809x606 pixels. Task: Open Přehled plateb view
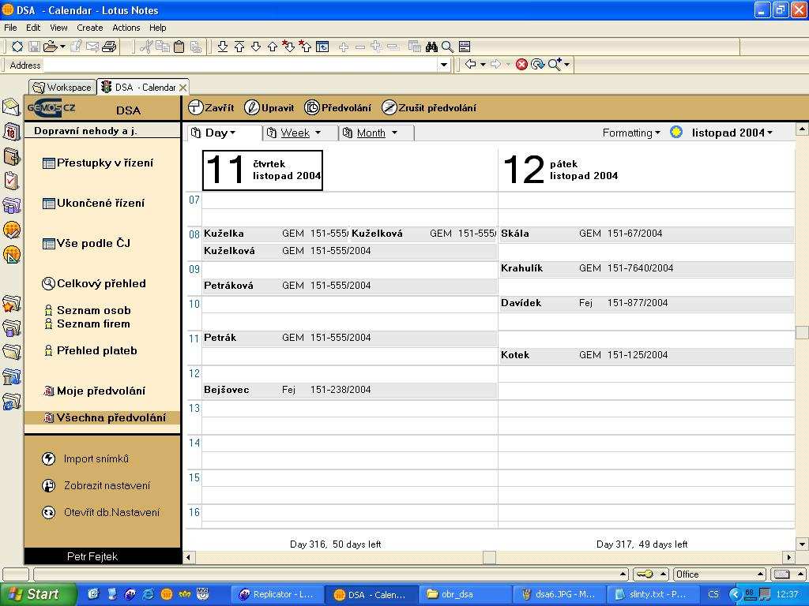(x=91, y=350)
